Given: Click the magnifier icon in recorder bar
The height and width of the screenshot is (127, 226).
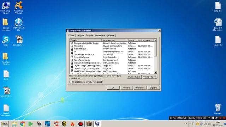Looking at the screenshot, I should tap(174, 118).
